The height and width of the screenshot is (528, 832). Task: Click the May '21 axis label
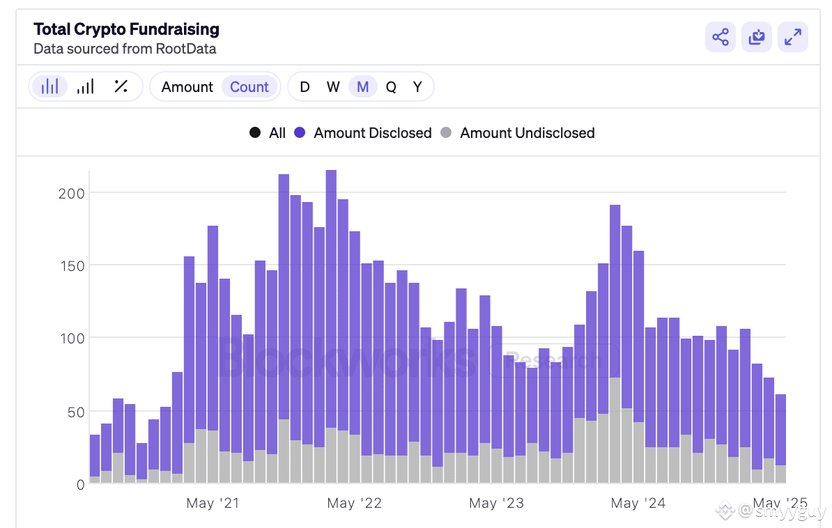[213, 503]
